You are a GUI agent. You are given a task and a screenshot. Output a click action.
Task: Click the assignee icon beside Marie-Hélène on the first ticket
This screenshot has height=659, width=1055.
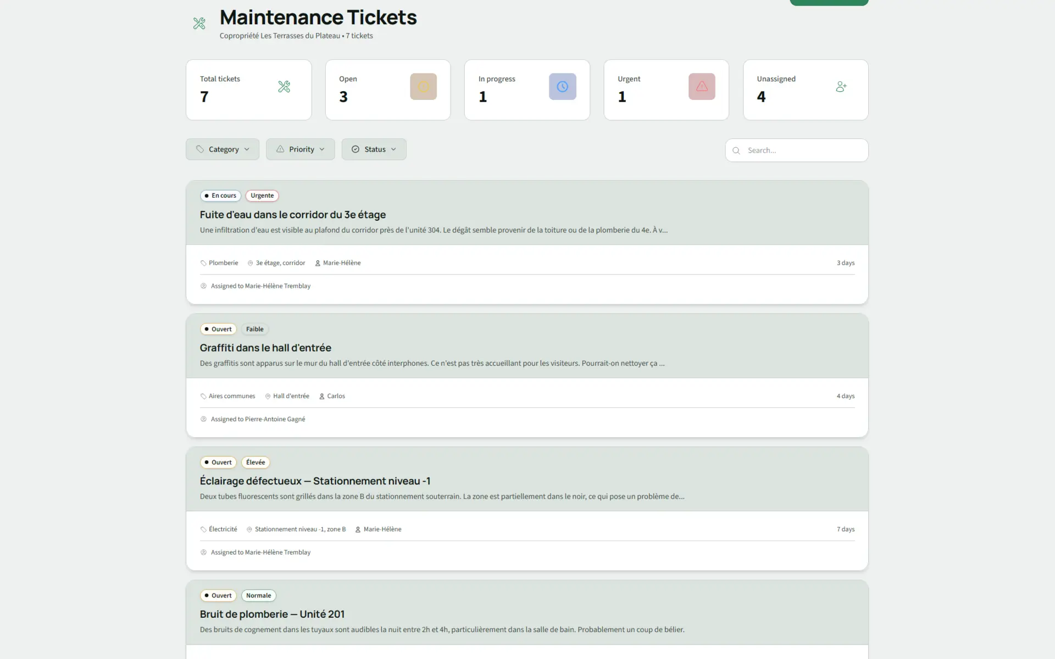point(317,263)
